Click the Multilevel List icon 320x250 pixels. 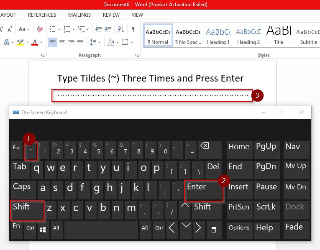tap(81, 29)
